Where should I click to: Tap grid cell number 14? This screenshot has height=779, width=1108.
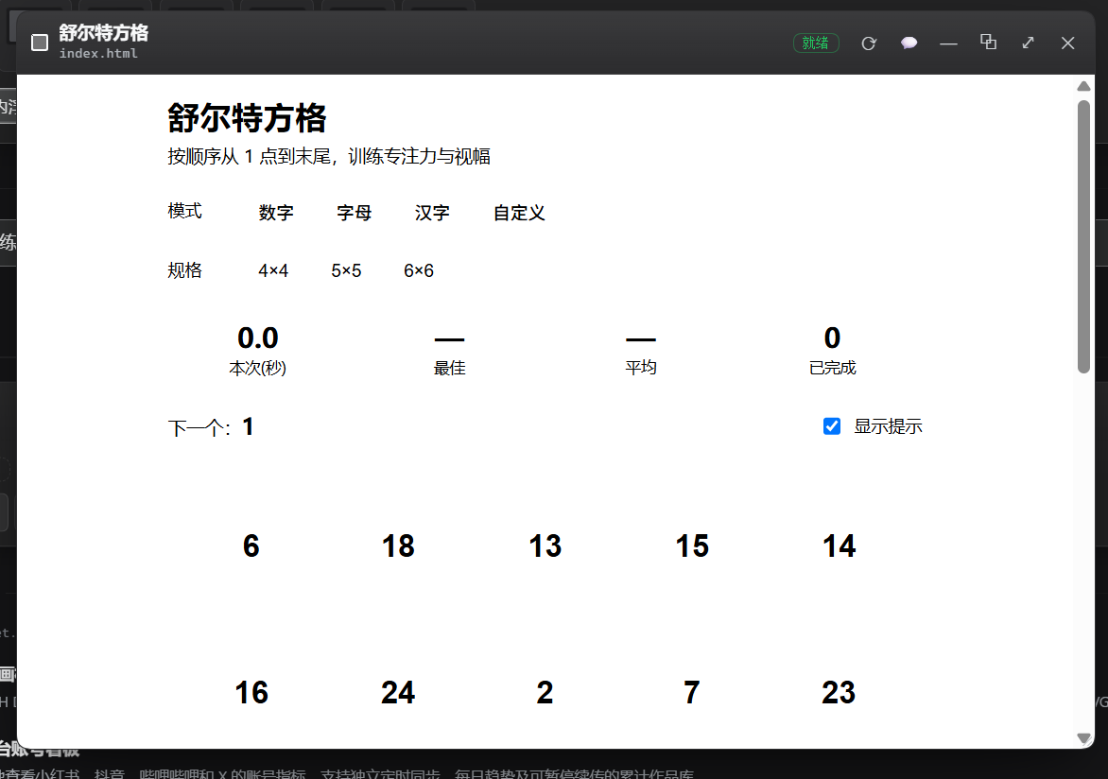(839, 545)
